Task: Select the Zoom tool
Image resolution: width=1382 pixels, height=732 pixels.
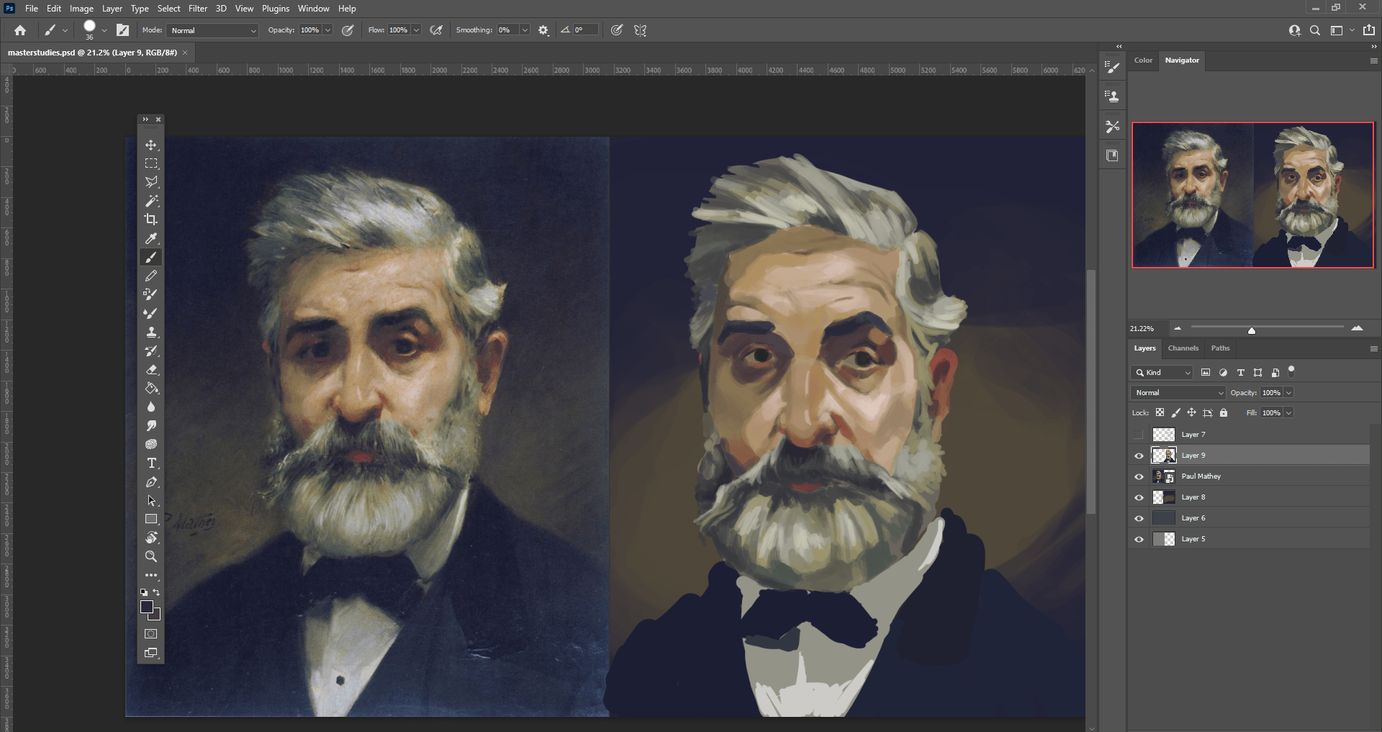Action: [x=151, y=556]
